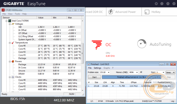Click the Voltages lightning icon

tap(13, 24)
